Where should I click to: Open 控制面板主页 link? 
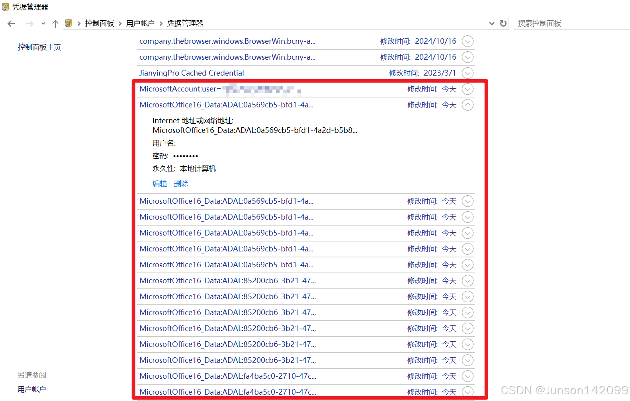(39, 47)
